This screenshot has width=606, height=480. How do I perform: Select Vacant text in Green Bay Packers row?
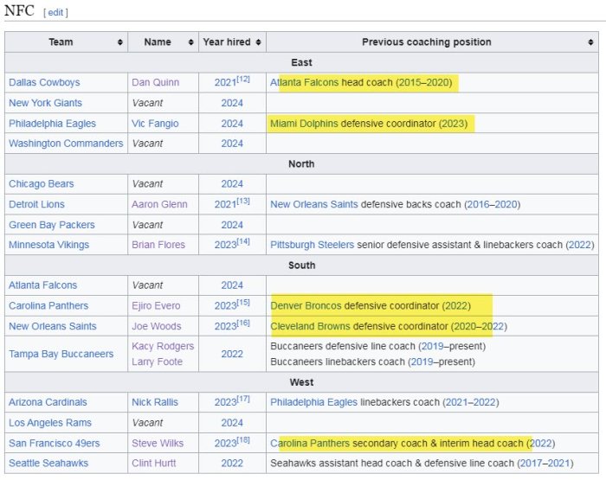click(x=147, y=224)
